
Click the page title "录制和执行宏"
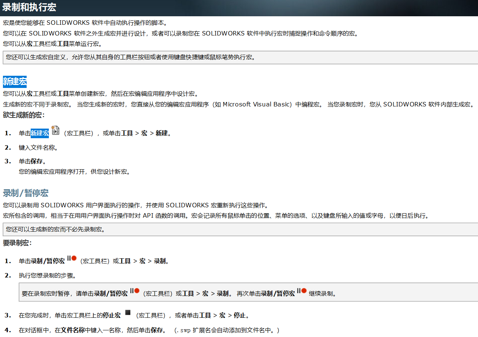click(x=29, y=7)
